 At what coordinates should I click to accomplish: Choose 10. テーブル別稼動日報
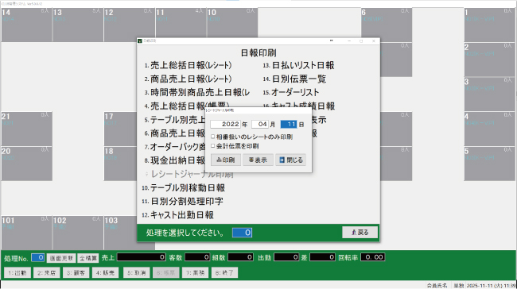click(x=183, y=188)
